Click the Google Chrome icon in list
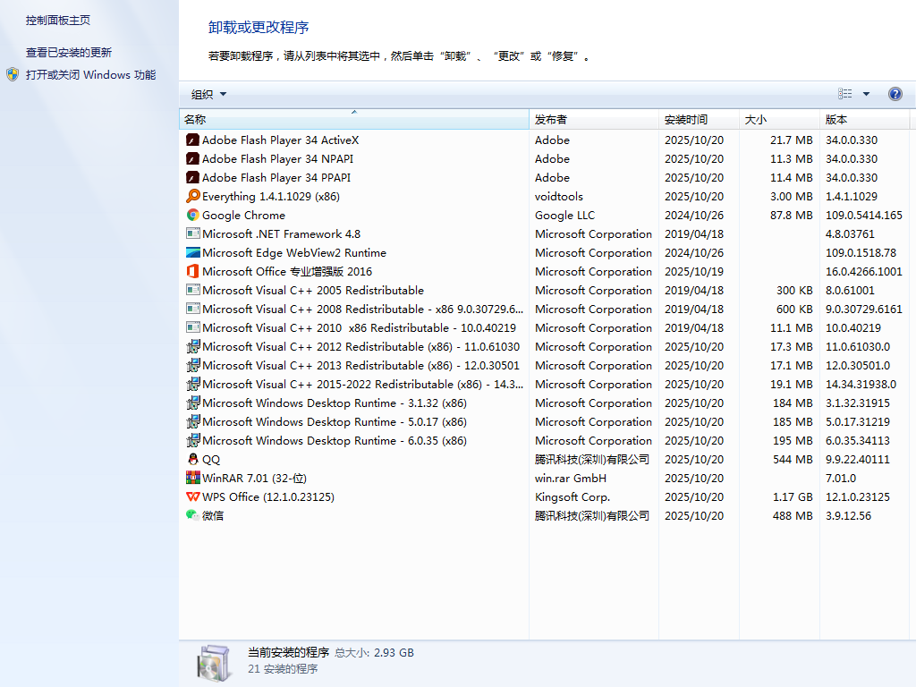This screenshot has width=916, height=687. (192, 215)
